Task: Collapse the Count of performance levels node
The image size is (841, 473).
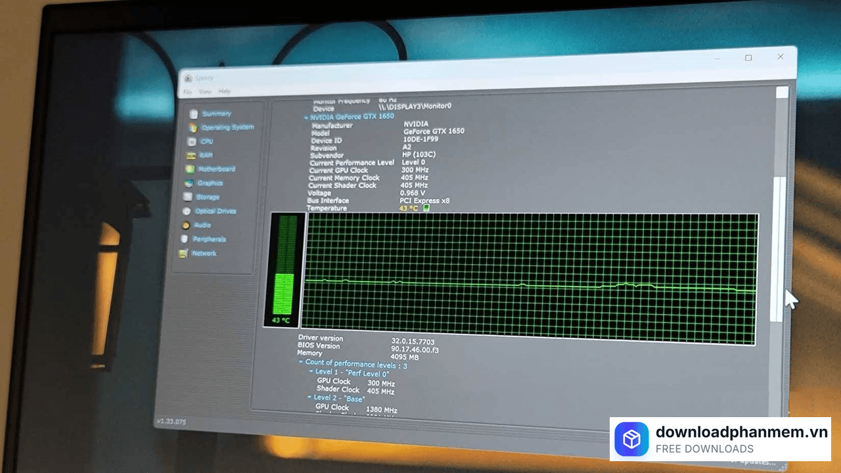Action: pyautogui.click(x=301, y=362)
